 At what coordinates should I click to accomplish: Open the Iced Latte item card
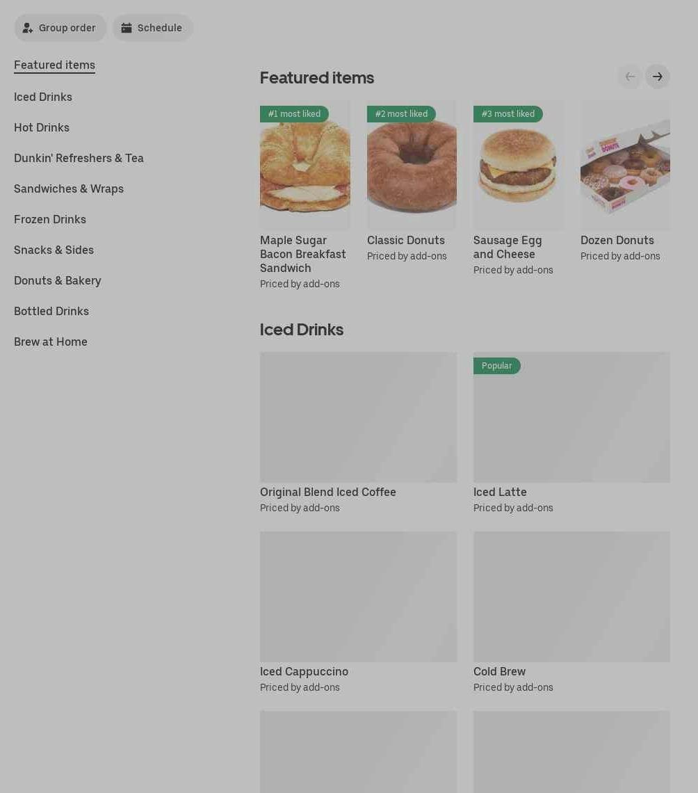pyautogui.click(x=571, y=433)
